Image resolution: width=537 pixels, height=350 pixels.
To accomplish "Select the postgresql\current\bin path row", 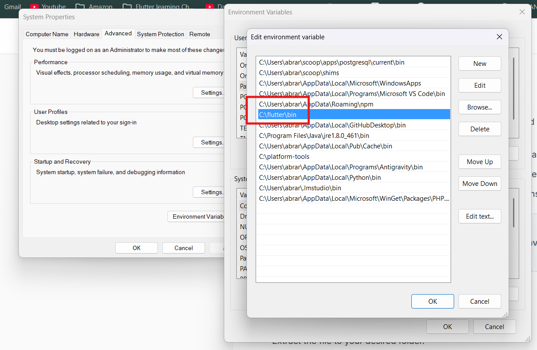I will (353, 62).
